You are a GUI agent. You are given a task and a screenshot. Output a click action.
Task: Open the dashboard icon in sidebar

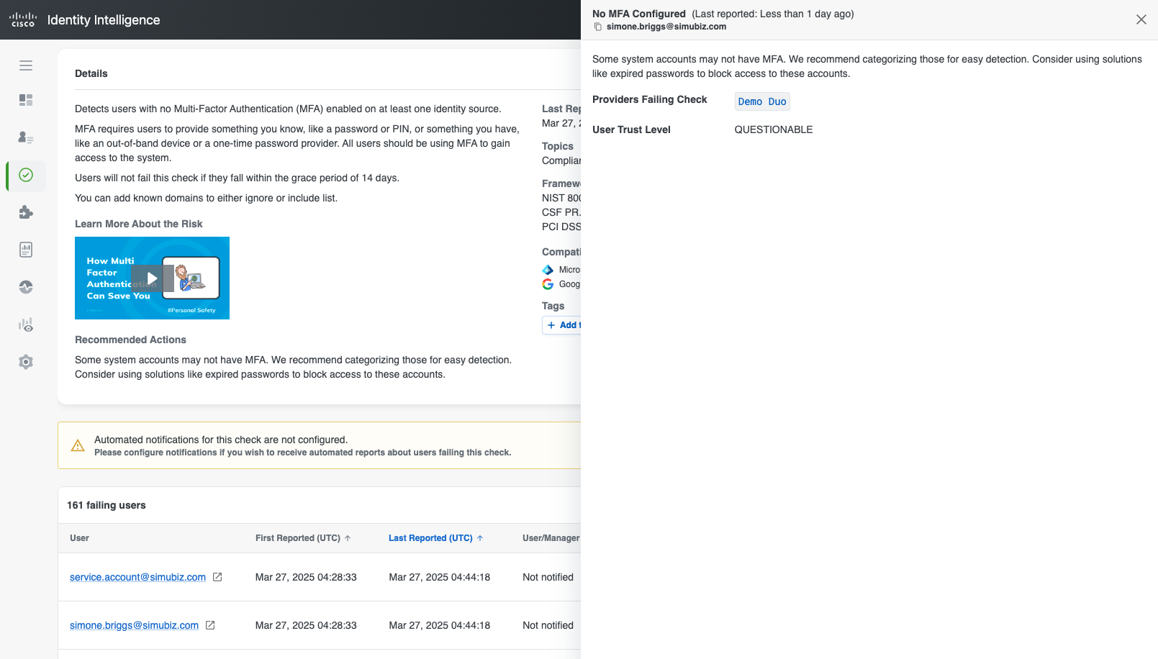tap(26, 100)
